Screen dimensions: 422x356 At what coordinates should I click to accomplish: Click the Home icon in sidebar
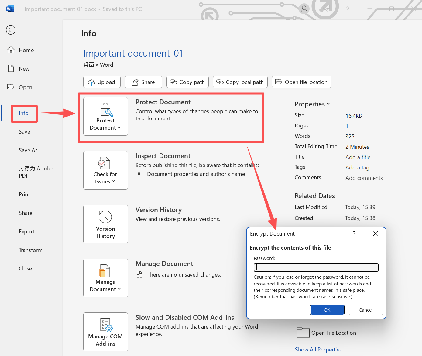point(11,50)
